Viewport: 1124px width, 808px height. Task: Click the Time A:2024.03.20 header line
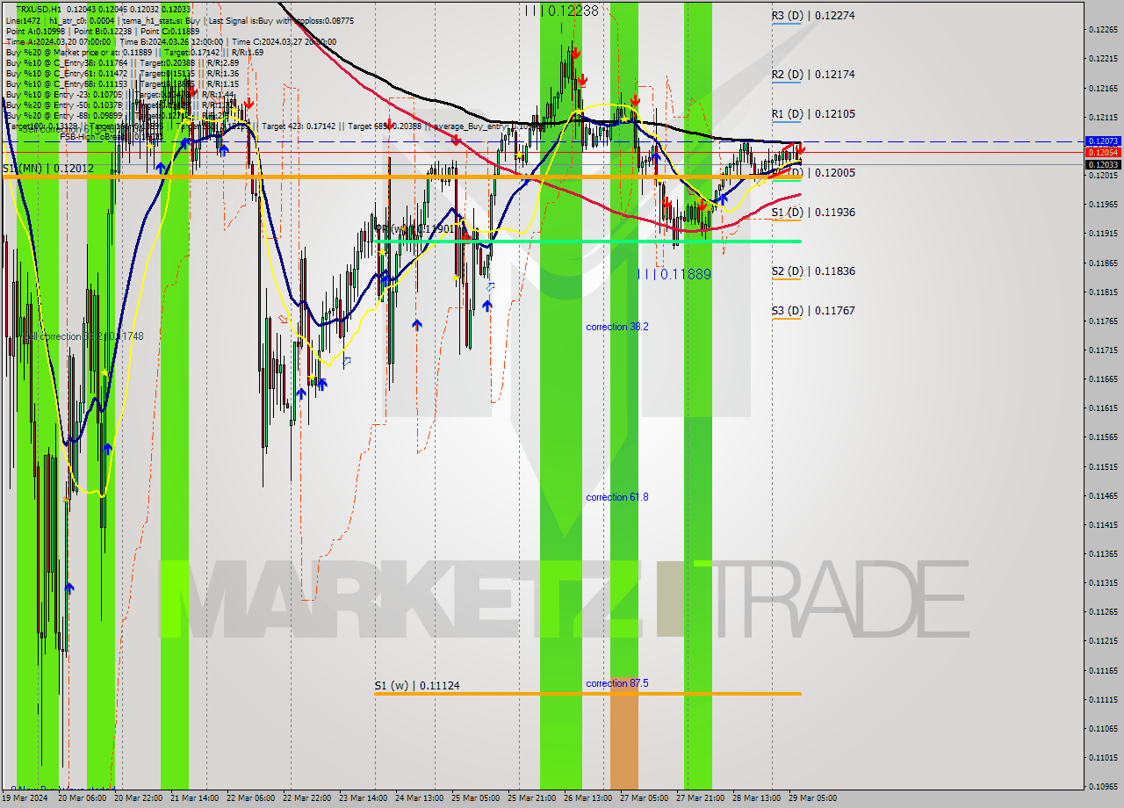tap(170, 41)
